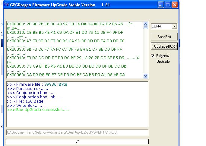206x146 pixels.
Task: Click the GPGDragon title bar app icon
Action: (7, 5)
